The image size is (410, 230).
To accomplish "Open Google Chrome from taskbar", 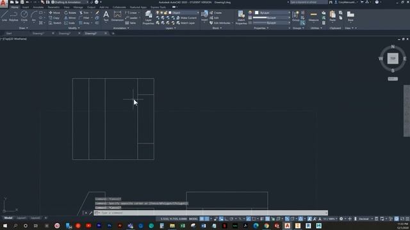I will click(266, 226).
